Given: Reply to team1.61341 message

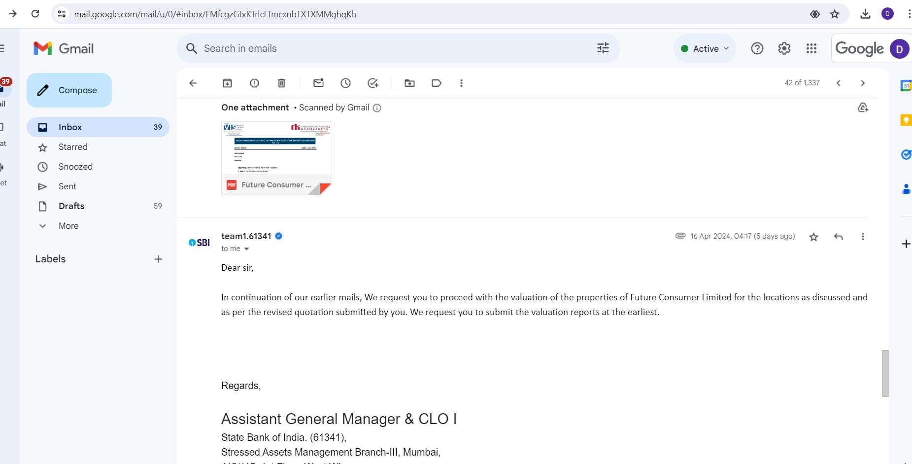Looking at the screenshot, I should coord(838,237).
